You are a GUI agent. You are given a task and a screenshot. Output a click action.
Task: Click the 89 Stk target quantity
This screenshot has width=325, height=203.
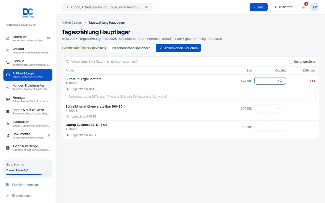click(x=247, y=127)
